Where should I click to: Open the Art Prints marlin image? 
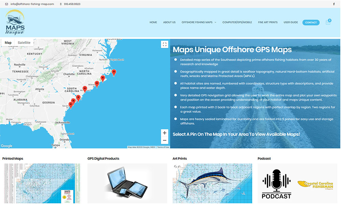(x=212, y=183)
